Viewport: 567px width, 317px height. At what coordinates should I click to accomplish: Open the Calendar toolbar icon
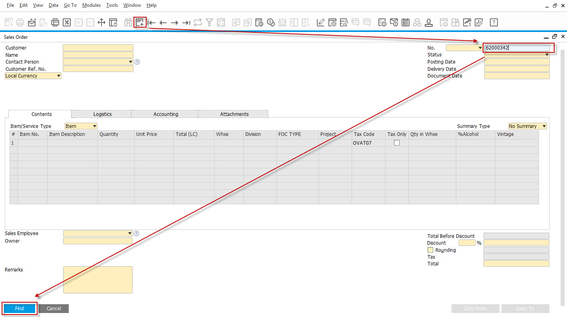click(x=406, y=22)
